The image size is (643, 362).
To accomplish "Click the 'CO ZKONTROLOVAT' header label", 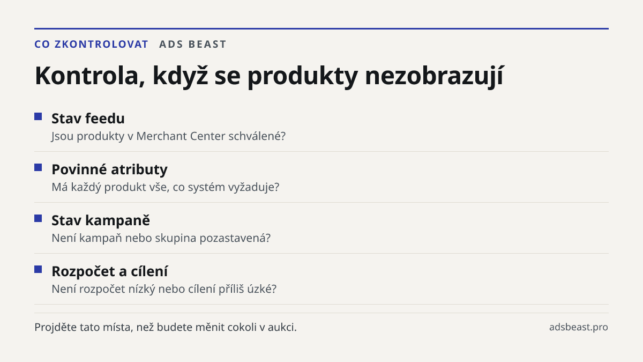I will 91,44.
